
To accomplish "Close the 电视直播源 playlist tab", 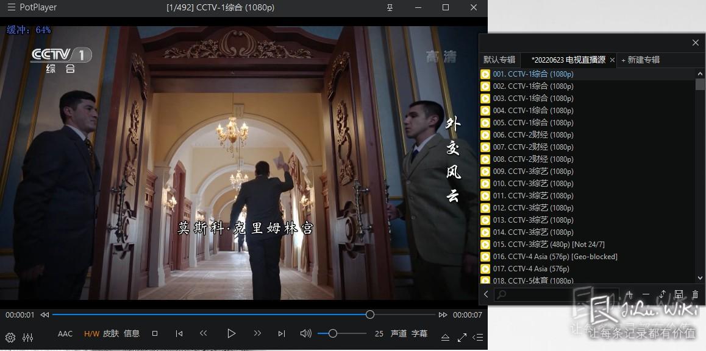I will click(612, 60).
